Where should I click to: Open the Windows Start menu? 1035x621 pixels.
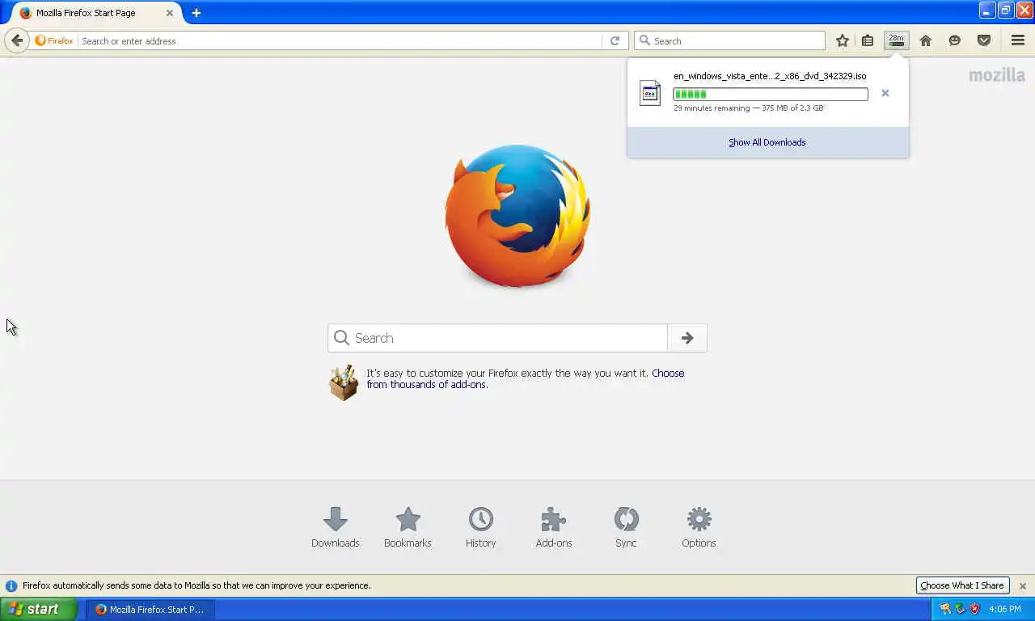point(39,609)
